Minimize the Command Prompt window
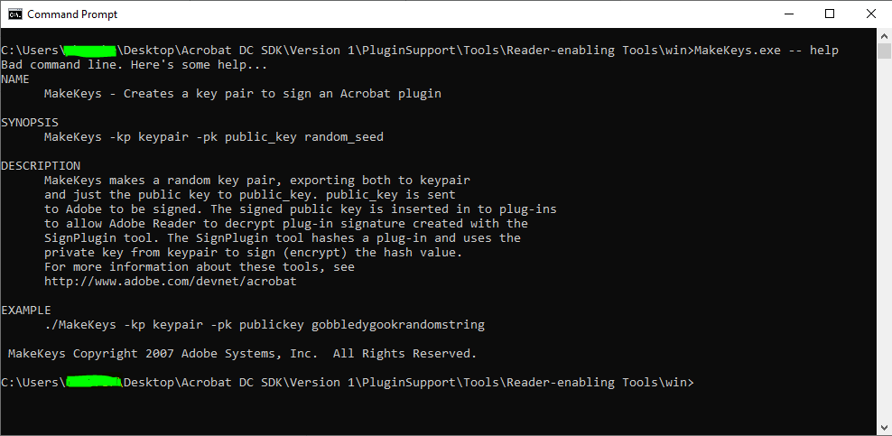892x436 pixels. pos(788,14)
